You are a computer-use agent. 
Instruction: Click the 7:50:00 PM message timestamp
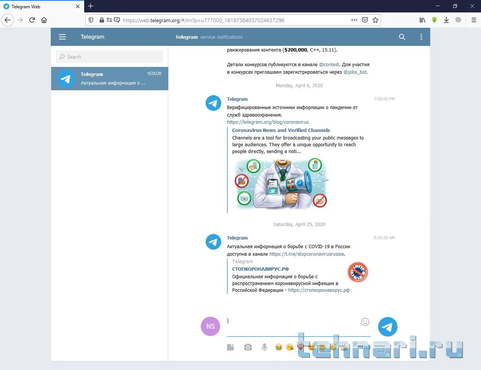tap(384, 99)
